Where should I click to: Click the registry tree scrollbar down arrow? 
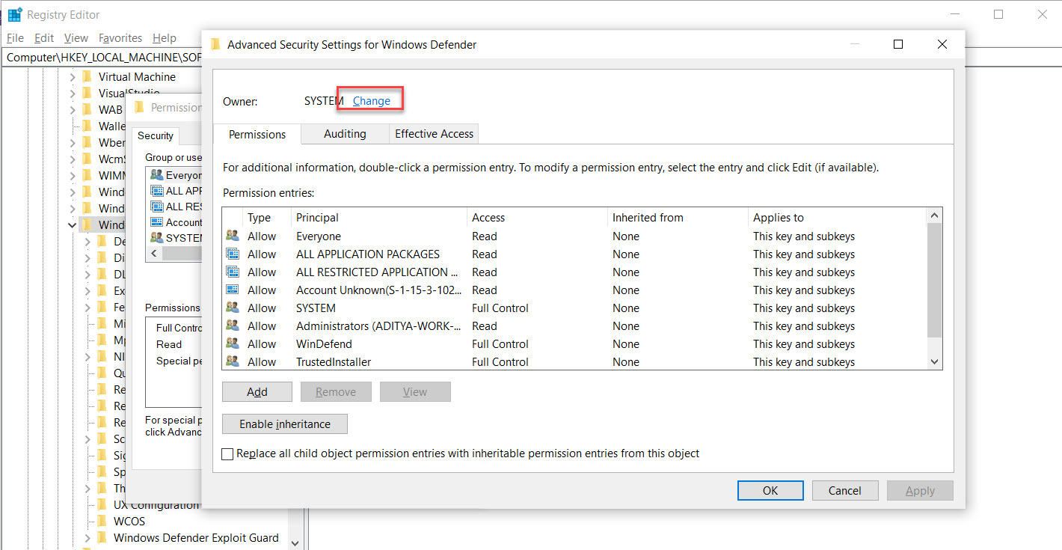[x=295, y=543]
